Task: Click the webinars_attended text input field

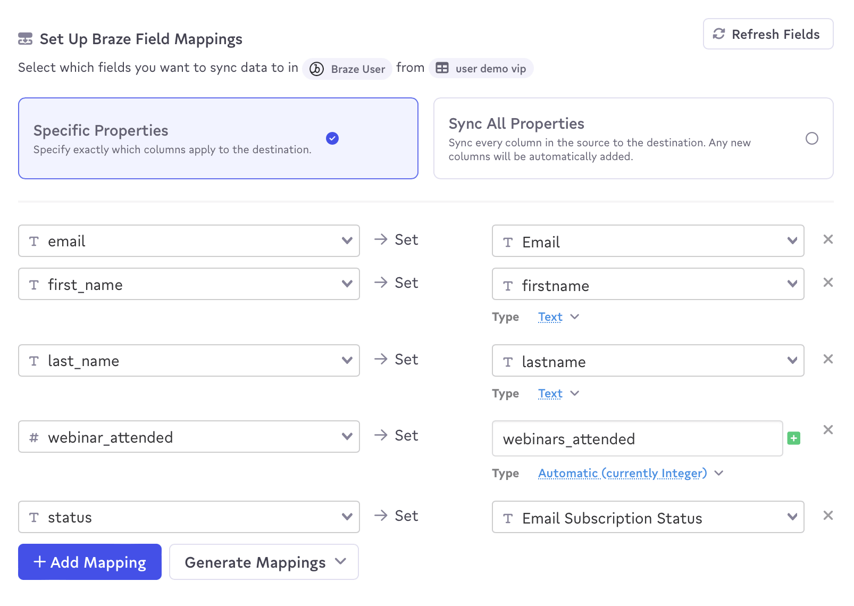Action: (637, 439)
